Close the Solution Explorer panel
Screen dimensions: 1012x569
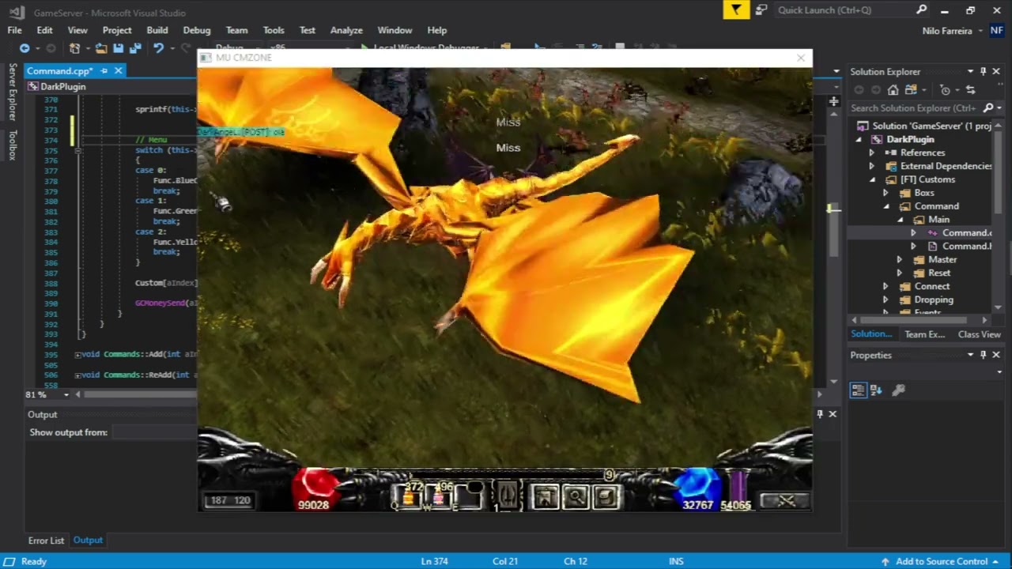[x=995, y=71]
